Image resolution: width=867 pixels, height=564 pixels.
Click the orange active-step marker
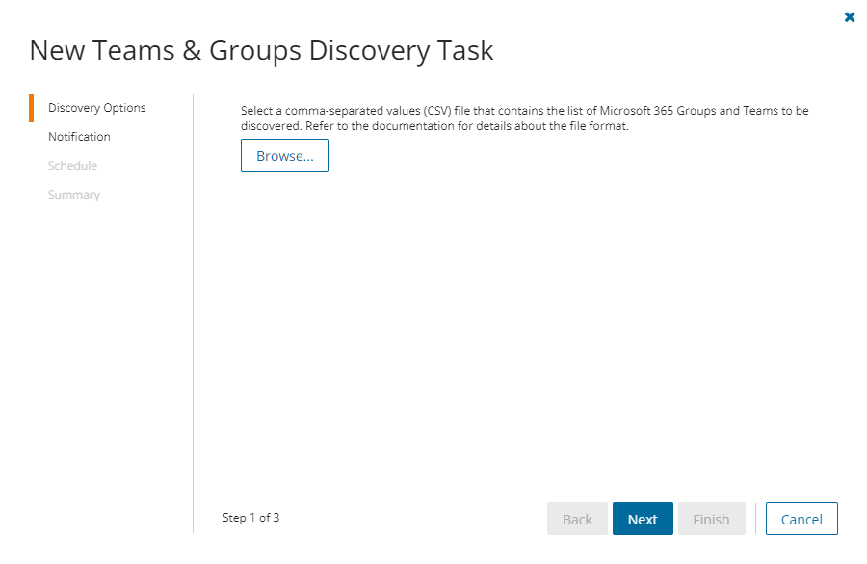point(31,108)
